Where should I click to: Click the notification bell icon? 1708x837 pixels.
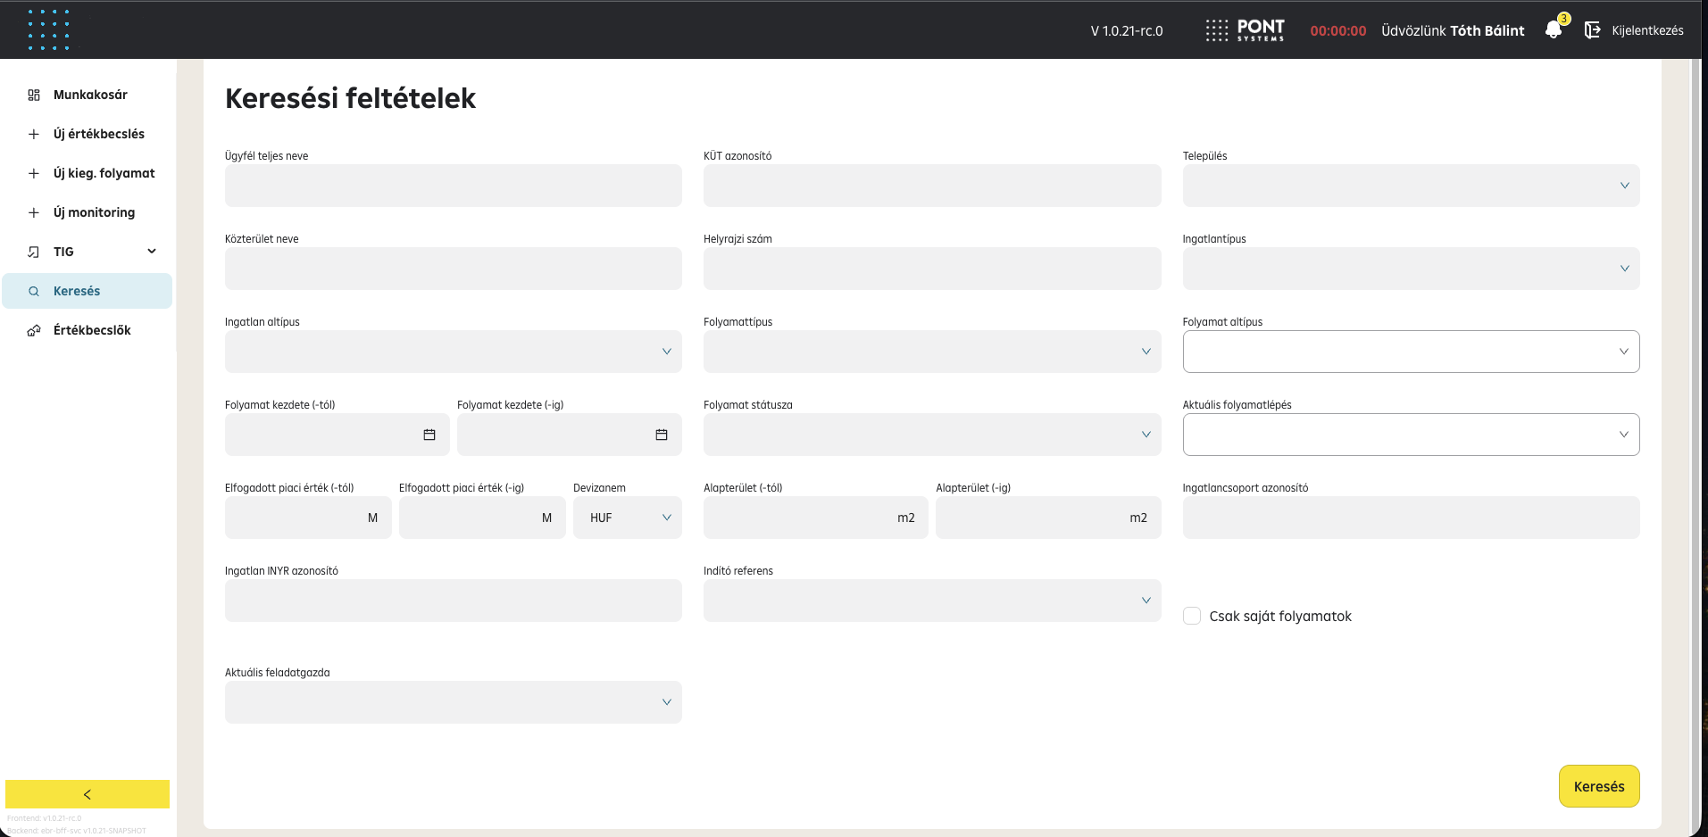(1554, 30)
